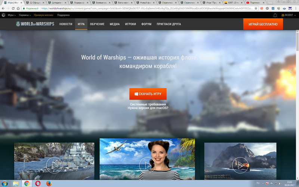Open the Chrome three-dot menu

point(296,8)
